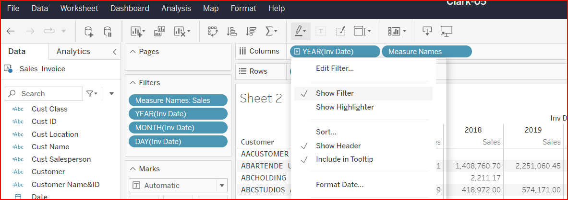Uncheck Show Header in context menu
Screen dimensions: 568x200
pos(338,146)
